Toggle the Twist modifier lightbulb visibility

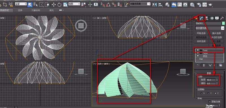(x=198, y=50)
